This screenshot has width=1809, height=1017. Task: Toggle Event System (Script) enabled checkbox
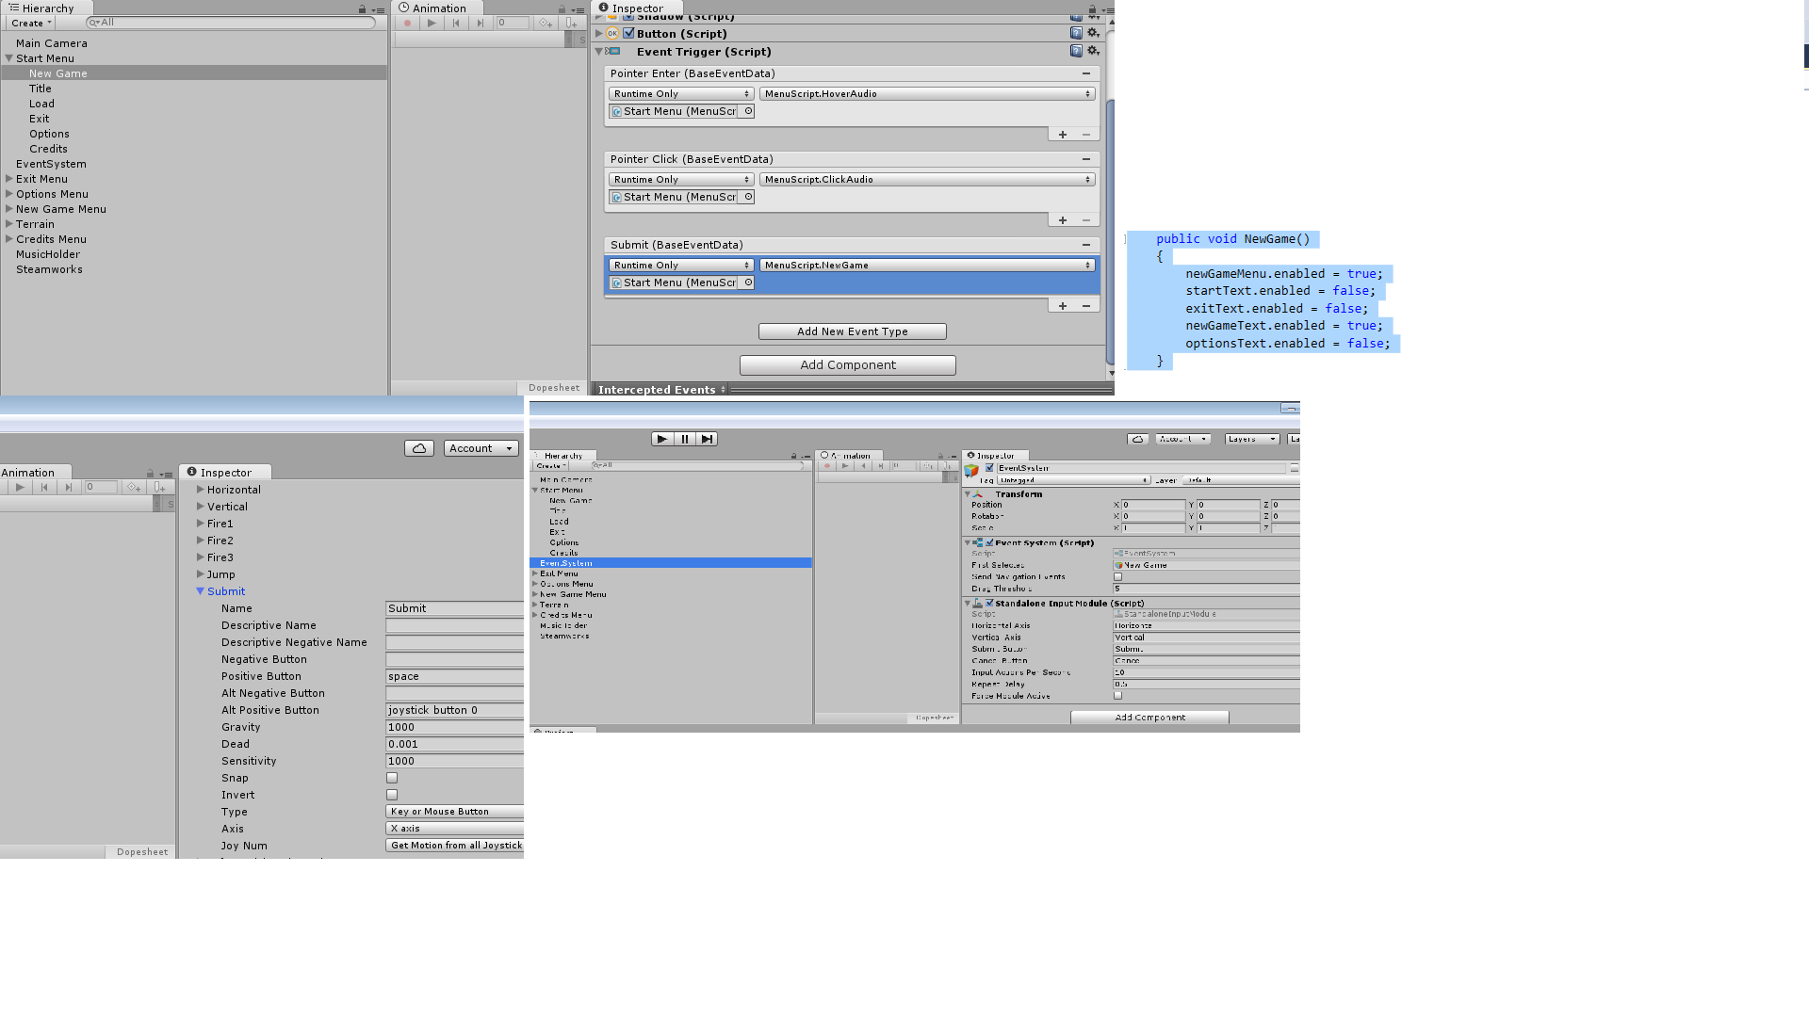tap(989, 542)
